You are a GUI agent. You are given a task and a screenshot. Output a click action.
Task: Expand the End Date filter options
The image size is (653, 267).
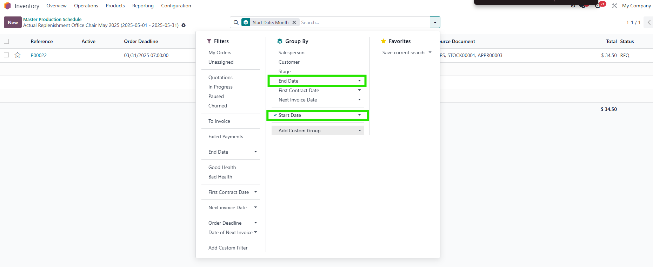click(x=233, y=152)
